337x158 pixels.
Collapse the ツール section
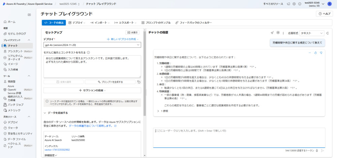[x=29, y=76]
